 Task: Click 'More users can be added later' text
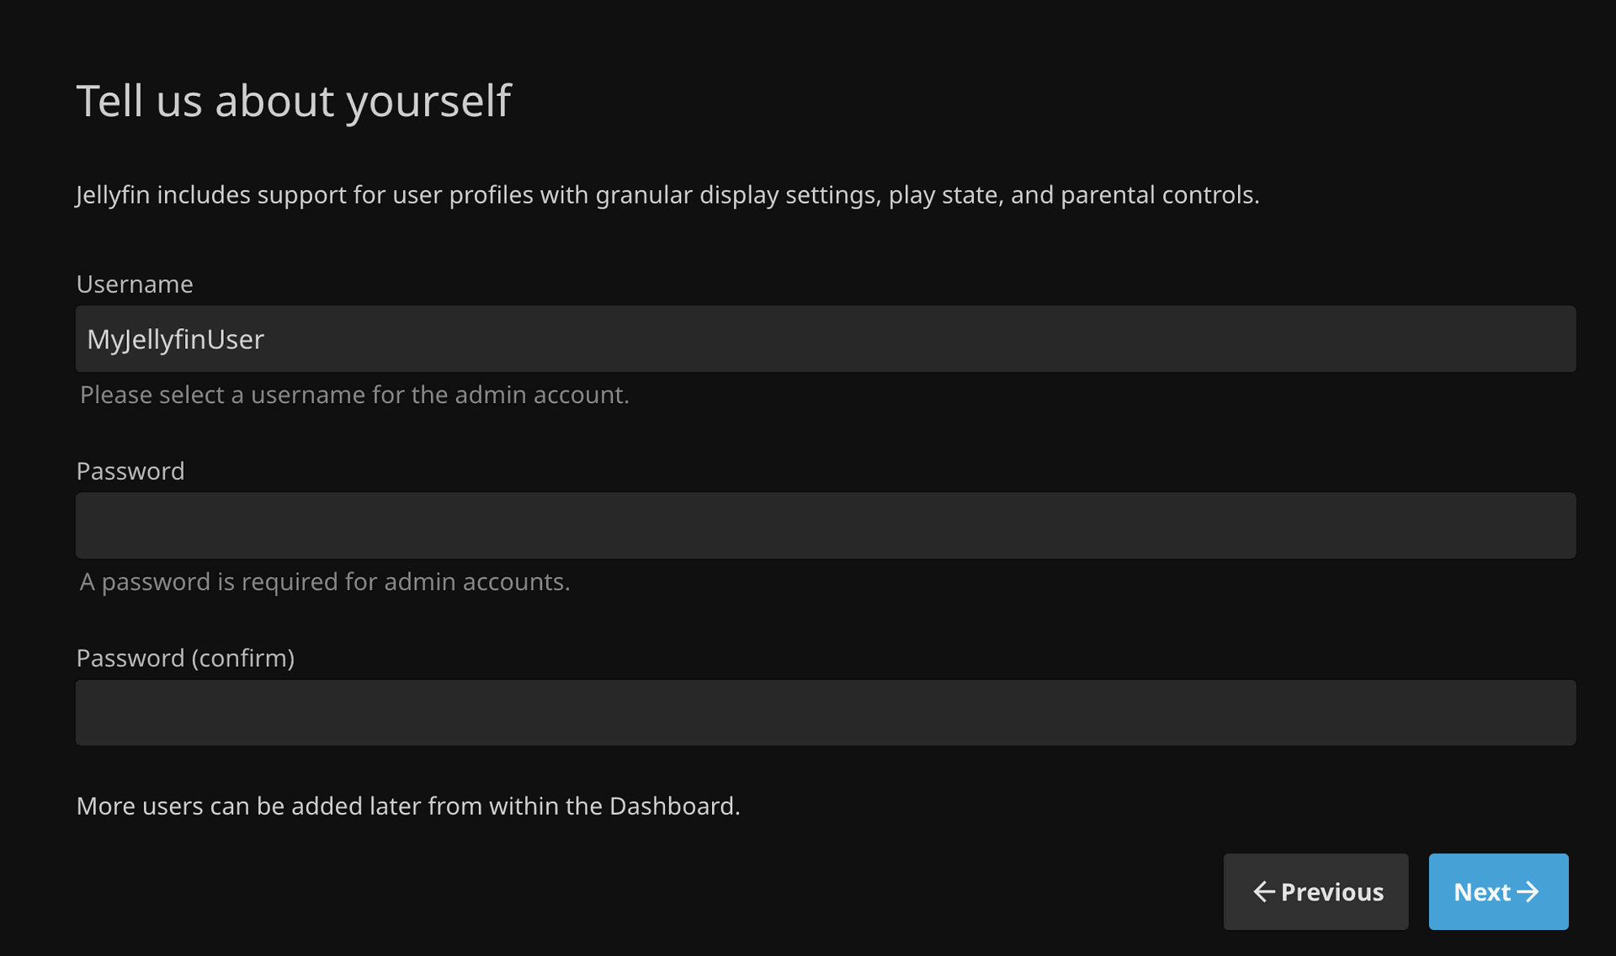coord(408,806)
